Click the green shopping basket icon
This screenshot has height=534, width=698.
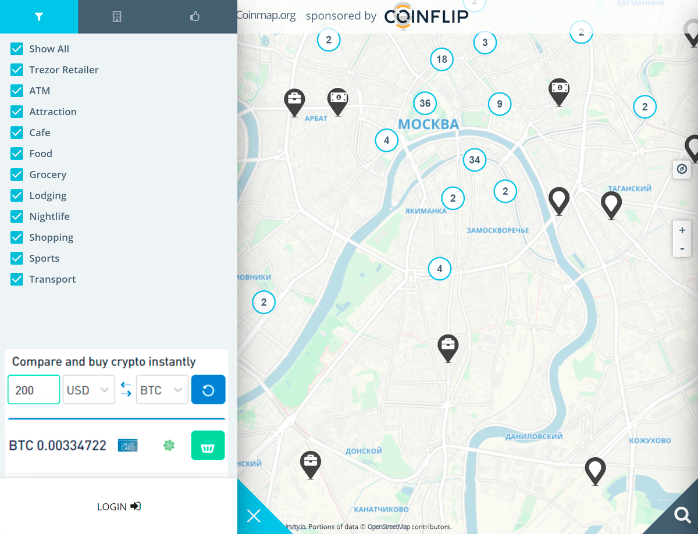pos(208,445)
